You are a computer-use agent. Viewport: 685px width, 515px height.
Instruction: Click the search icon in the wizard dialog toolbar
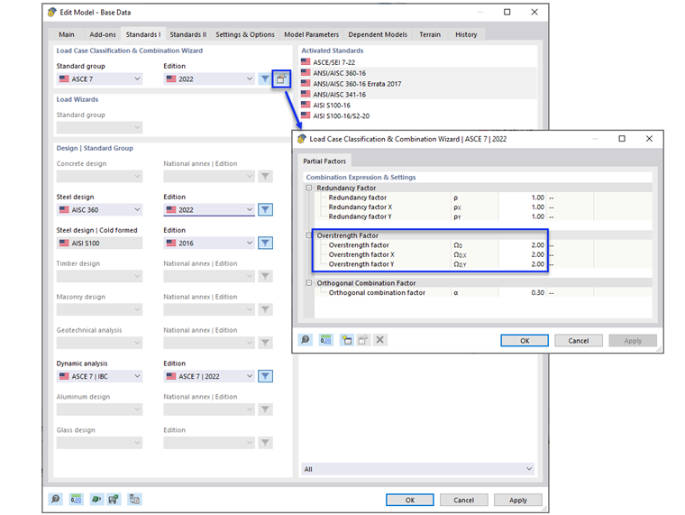[306, 340]
